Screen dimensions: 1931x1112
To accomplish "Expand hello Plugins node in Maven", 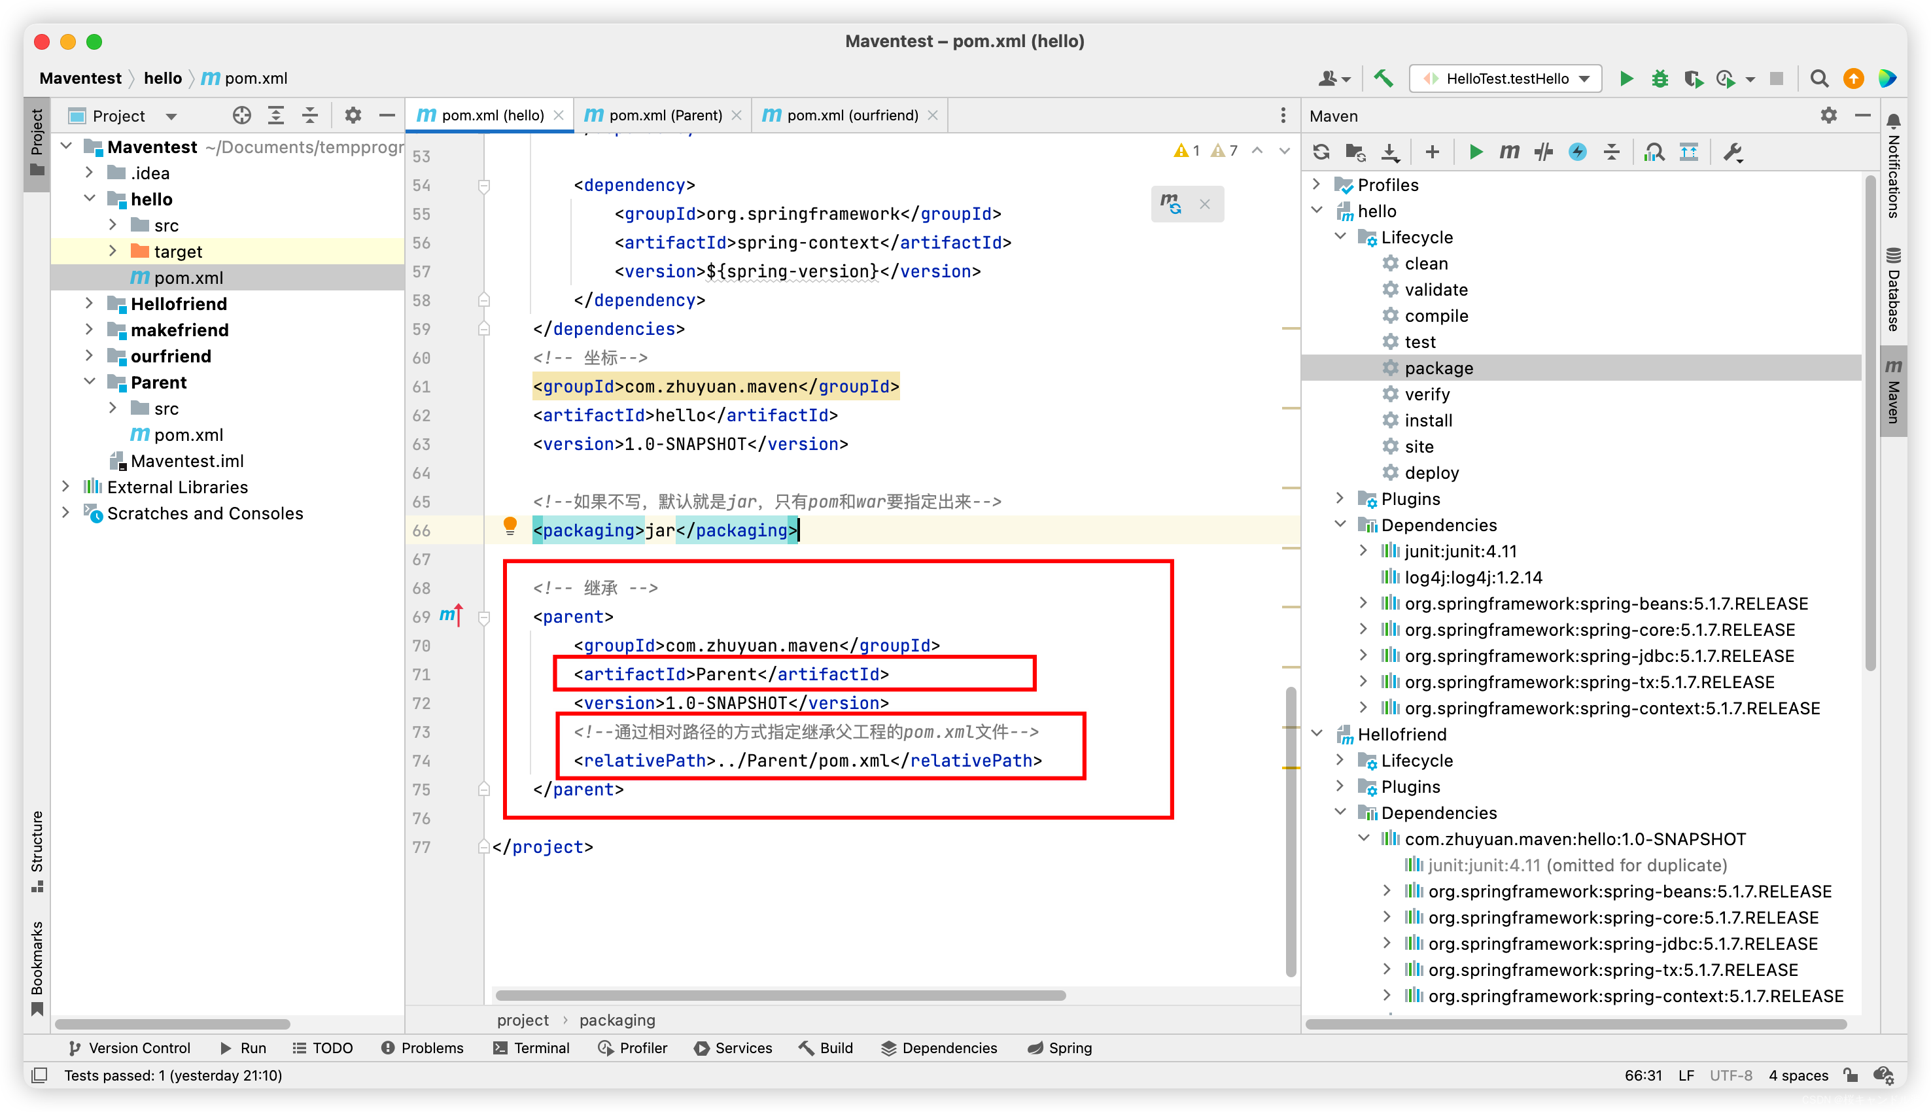I will pyautogui.click(x=1340, y=498).
